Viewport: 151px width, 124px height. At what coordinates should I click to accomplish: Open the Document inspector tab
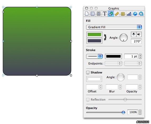[87, 14]
